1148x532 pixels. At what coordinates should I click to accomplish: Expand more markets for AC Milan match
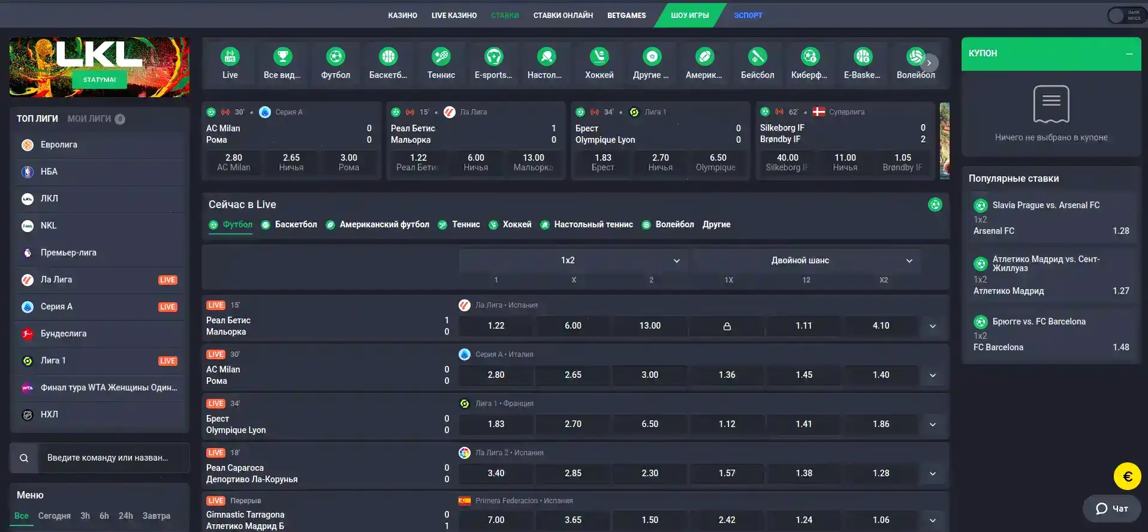(933, 375)
